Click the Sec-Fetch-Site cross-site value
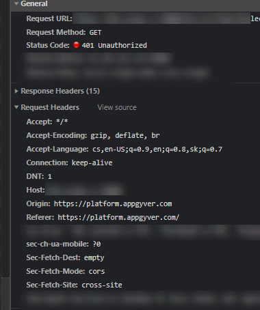 coord(102,285)
